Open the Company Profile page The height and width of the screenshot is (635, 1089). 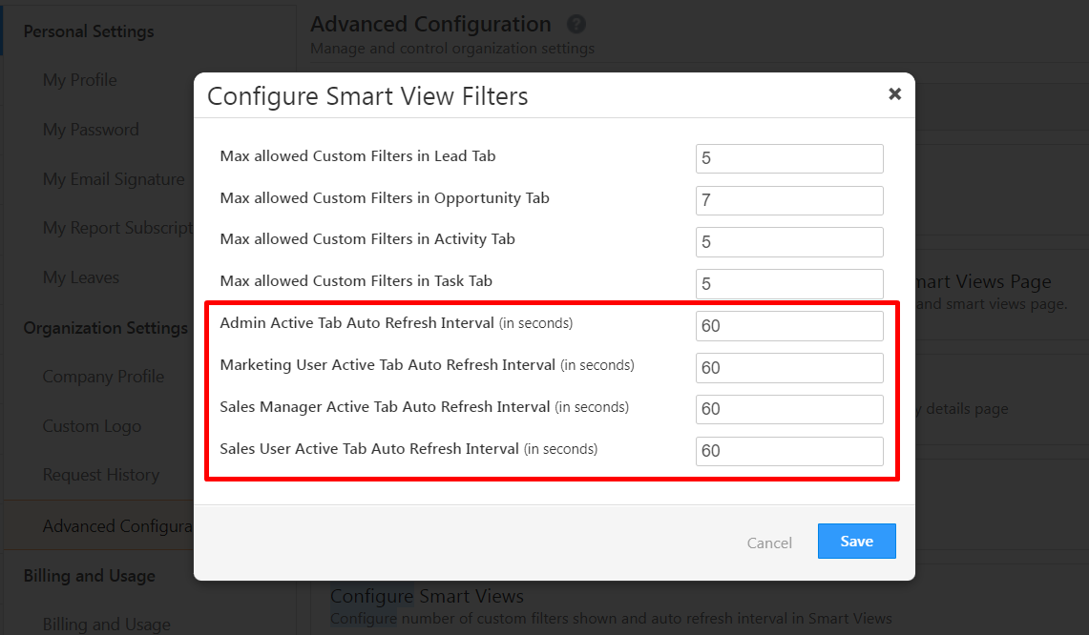(x=103, y=377)
